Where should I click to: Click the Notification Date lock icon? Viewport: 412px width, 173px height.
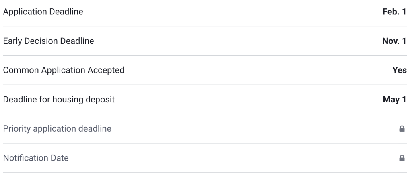401,159
